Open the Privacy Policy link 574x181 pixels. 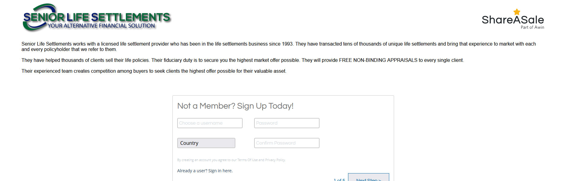click(275, 160)
